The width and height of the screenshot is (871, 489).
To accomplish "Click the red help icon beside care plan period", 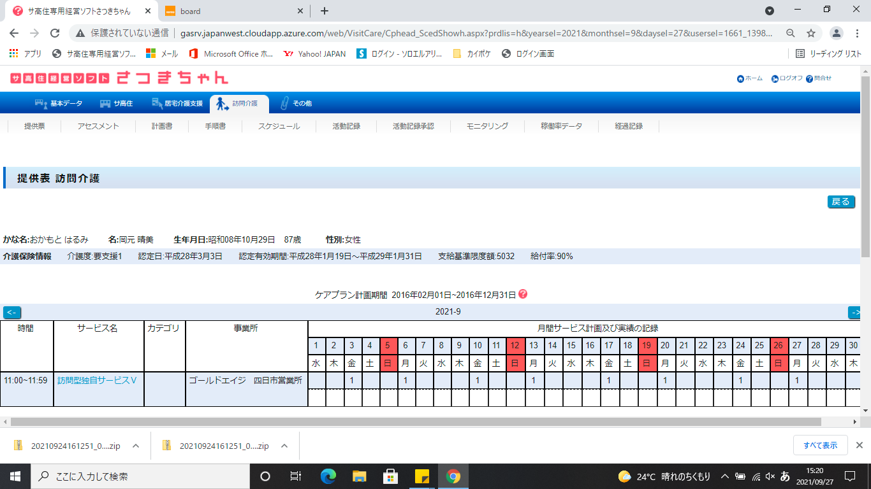I will click(523, 294).
